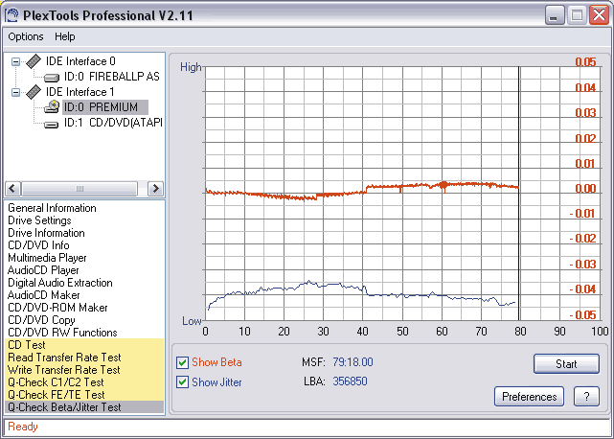Open CD/DVD Copy

coord(41,320)
